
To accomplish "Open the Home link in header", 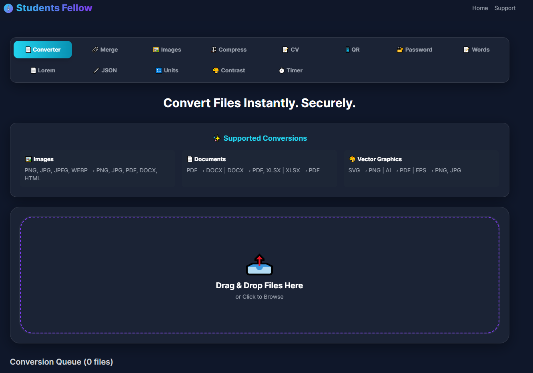I will [480, 8].
